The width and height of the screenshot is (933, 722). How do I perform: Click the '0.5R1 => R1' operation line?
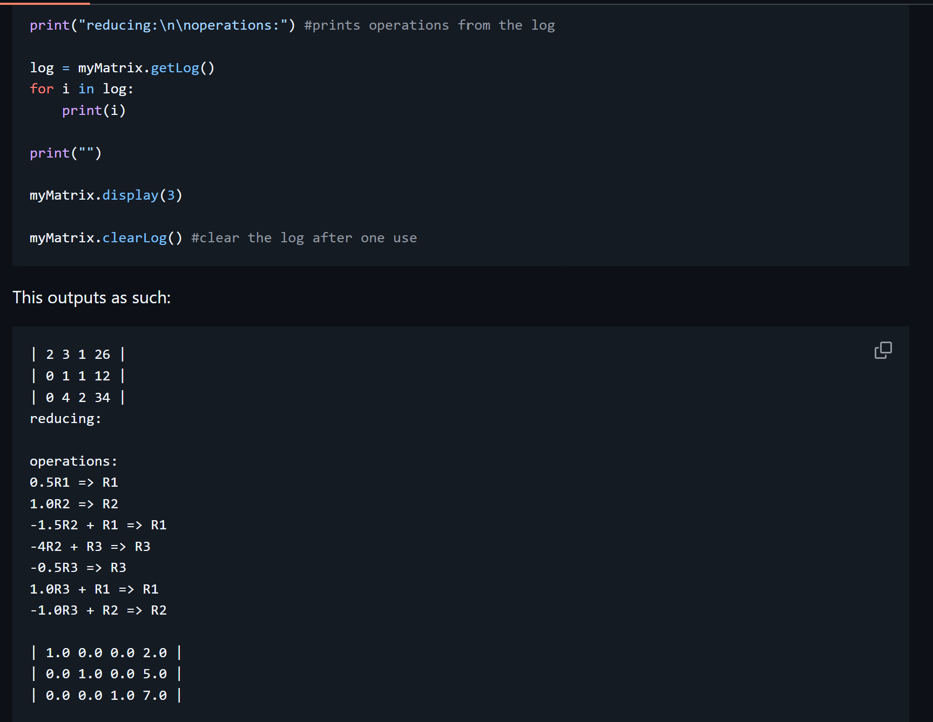(74, 482)
